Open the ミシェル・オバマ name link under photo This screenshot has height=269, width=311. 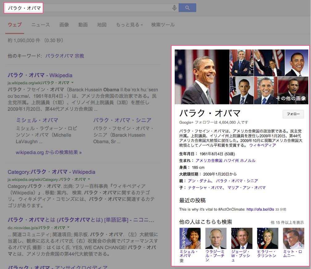(x=189, y=254)
